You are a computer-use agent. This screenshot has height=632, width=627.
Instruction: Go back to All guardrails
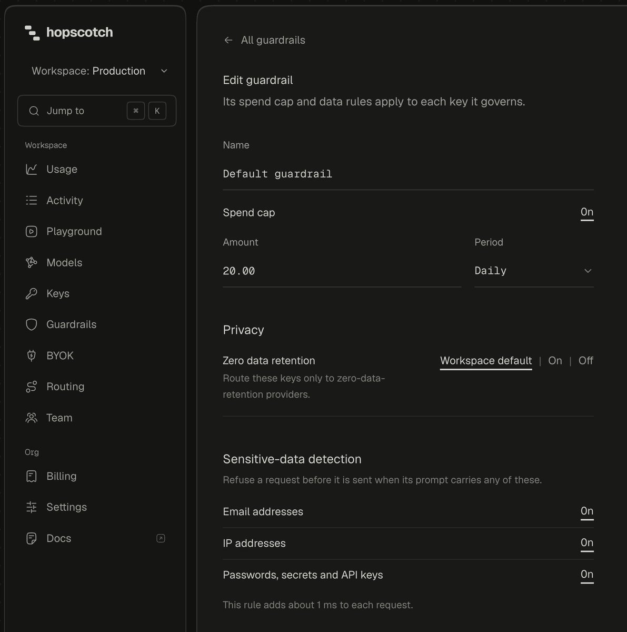coord(265,40)
